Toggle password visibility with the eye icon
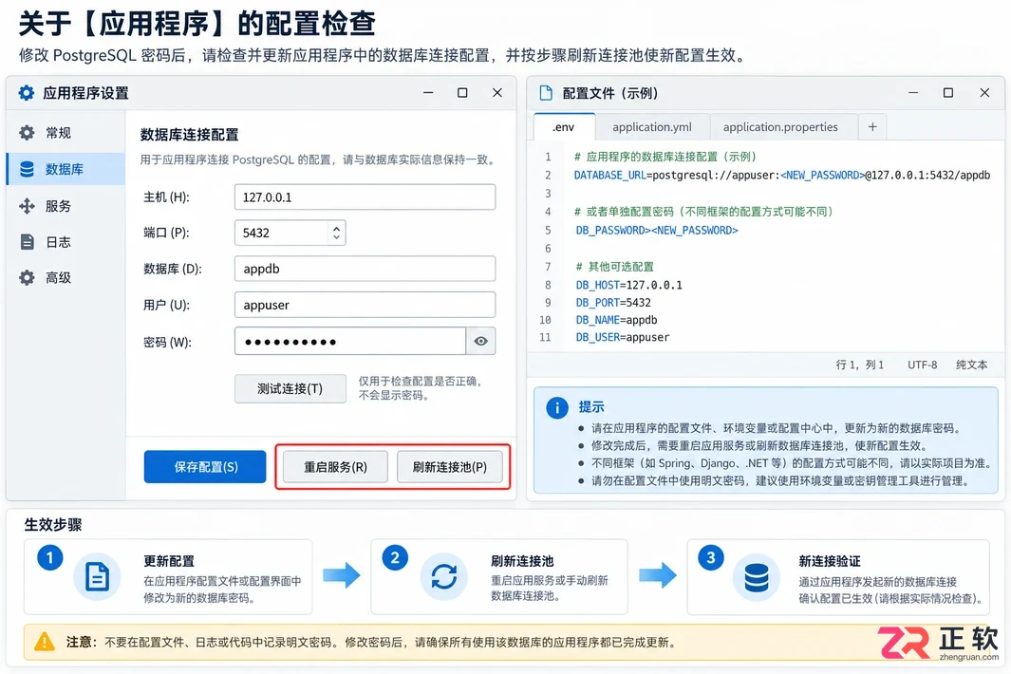 (480, 341)
